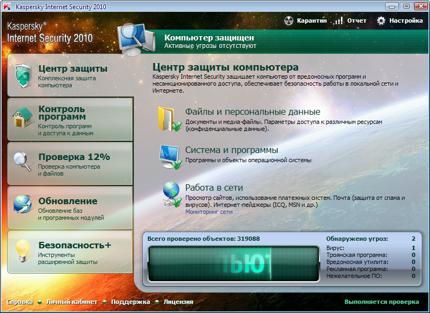Click the folder icon for Файлы и персональные данные
This screenshot has height=313, width=430.
point(169,119)
